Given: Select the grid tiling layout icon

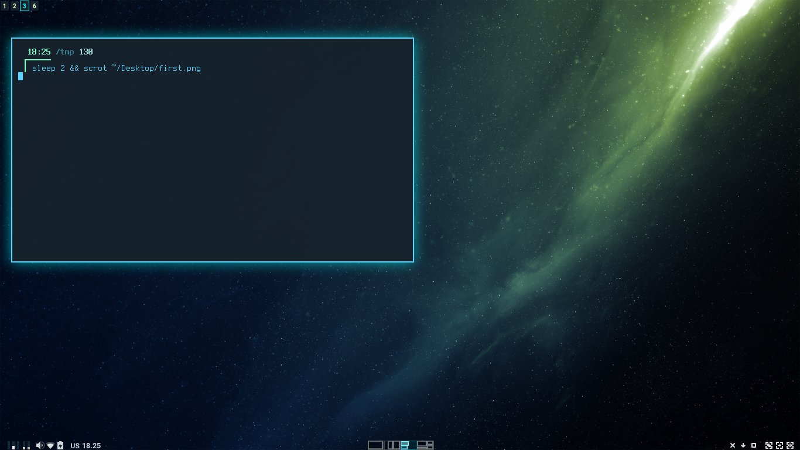Looking at the screenshot, I should (x=425, y=445).
